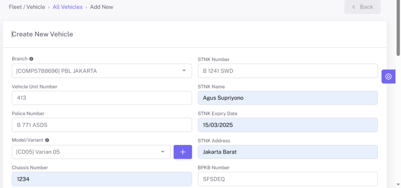Click the plus icon beside Model/Variant
401x188 pixels.
(x=182, y=152)
